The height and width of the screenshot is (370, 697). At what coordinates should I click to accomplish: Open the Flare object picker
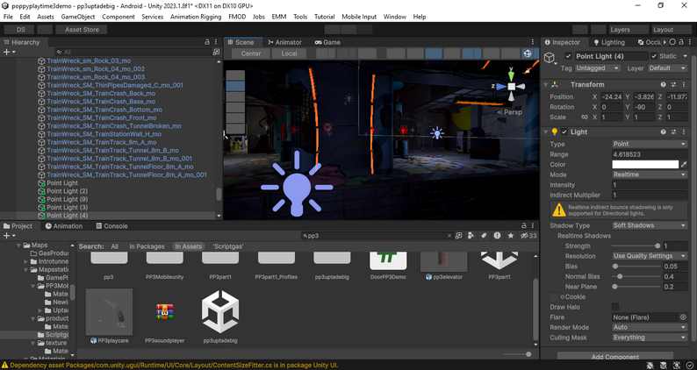(683, 317)
